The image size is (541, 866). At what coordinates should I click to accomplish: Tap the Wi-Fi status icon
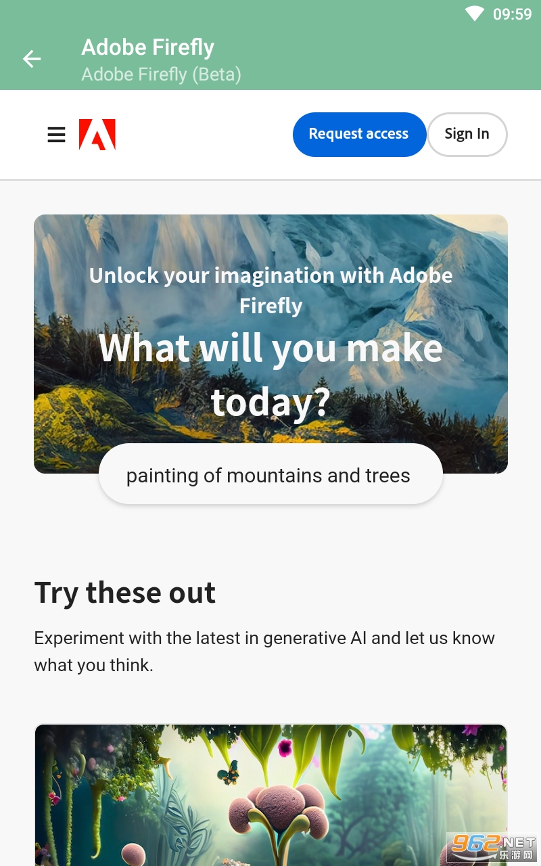(x=474, y=14)
